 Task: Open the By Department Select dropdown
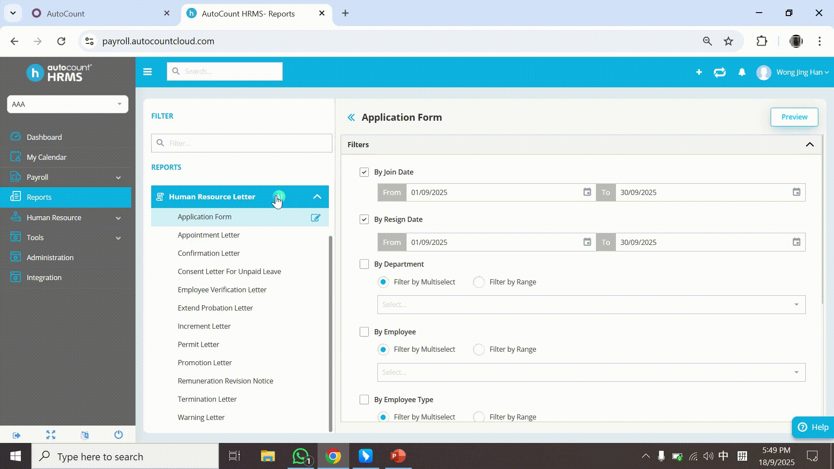click(591, 305)
